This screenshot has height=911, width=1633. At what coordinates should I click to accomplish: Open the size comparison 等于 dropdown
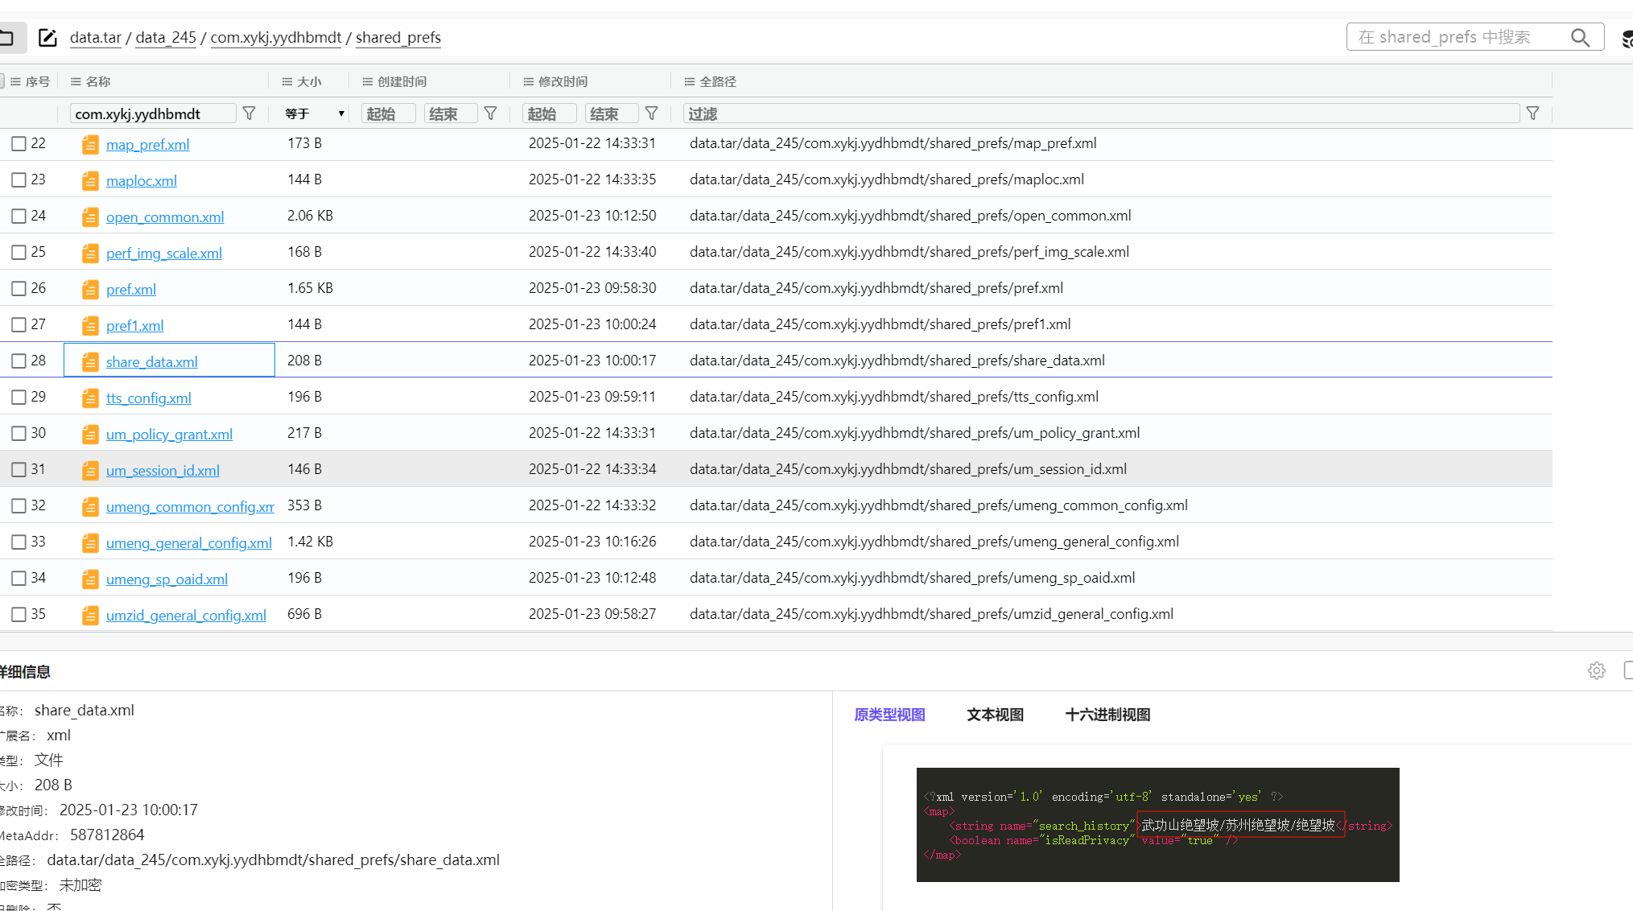coord(315,113)
